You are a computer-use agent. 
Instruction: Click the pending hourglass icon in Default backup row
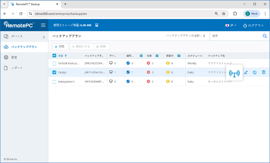point(167,63)
